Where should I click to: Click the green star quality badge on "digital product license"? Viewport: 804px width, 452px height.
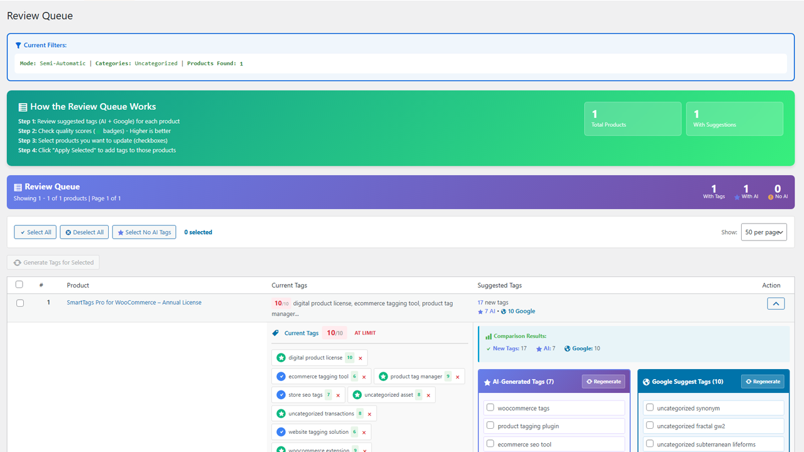point(281,358)
